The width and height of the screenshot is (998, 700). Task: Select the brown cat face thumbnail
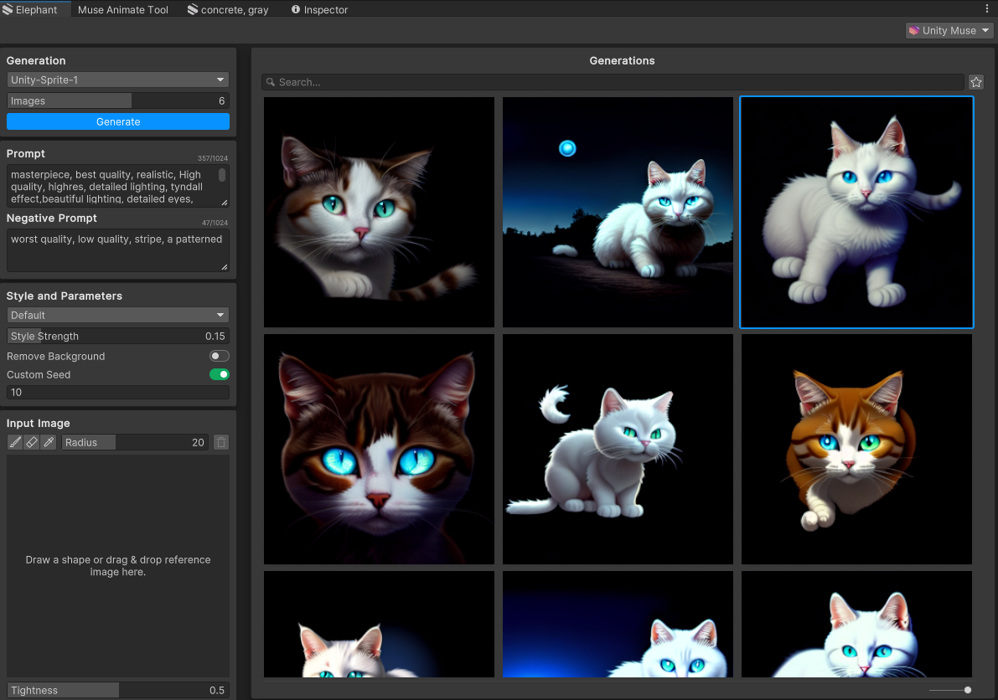(x=379, y=449)
